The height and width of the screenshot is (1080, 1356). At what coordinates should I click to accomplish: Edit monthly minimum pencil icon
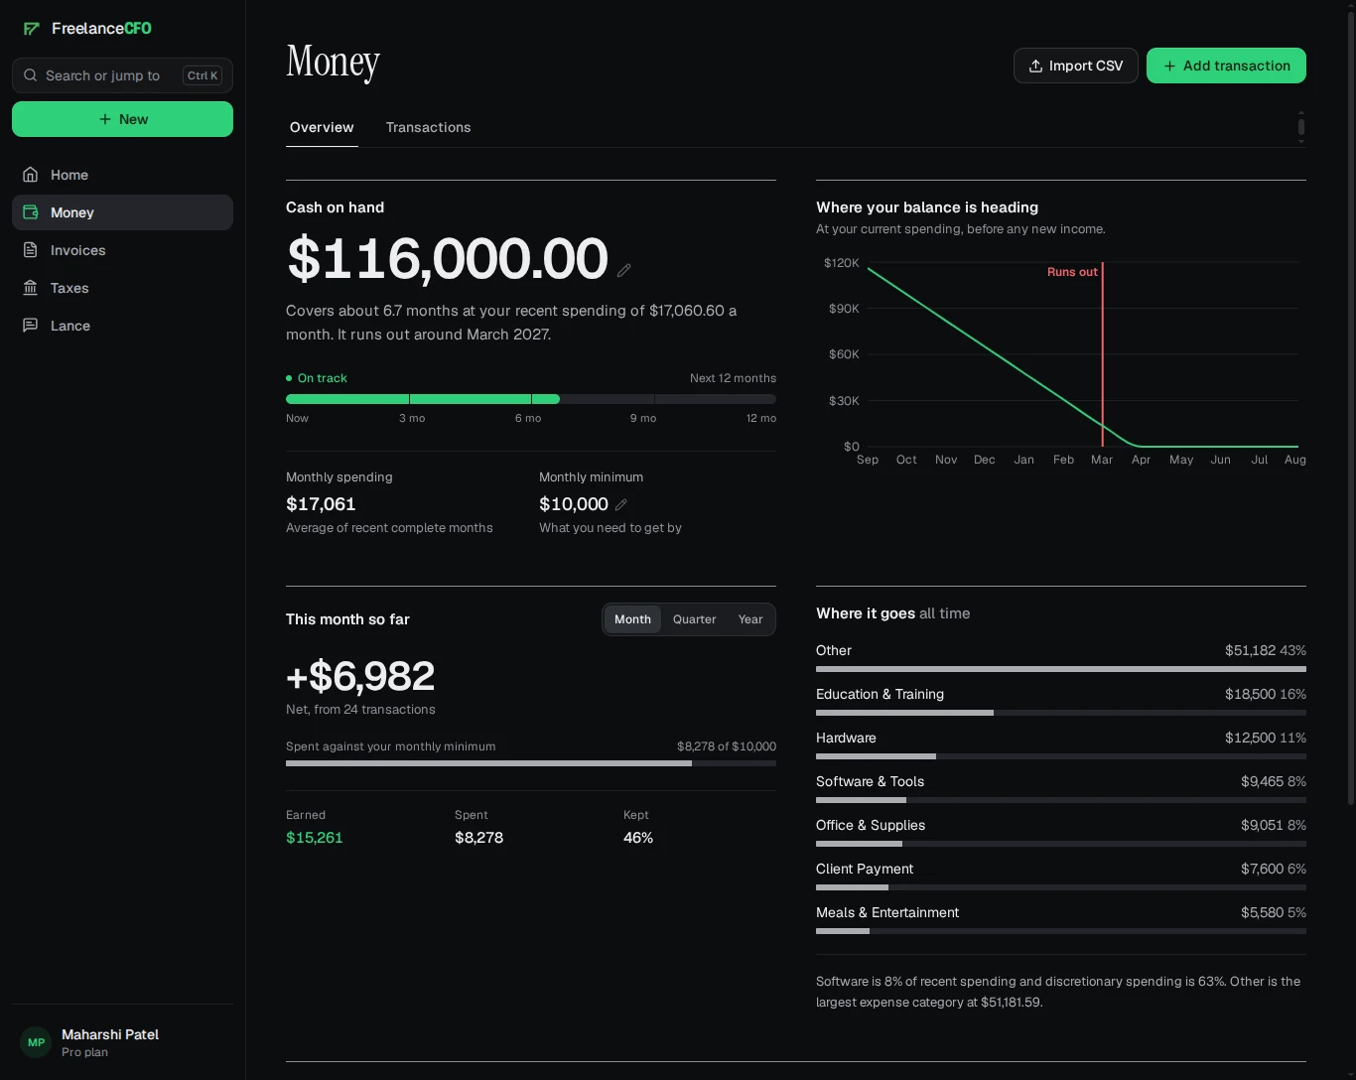point(621,504)
